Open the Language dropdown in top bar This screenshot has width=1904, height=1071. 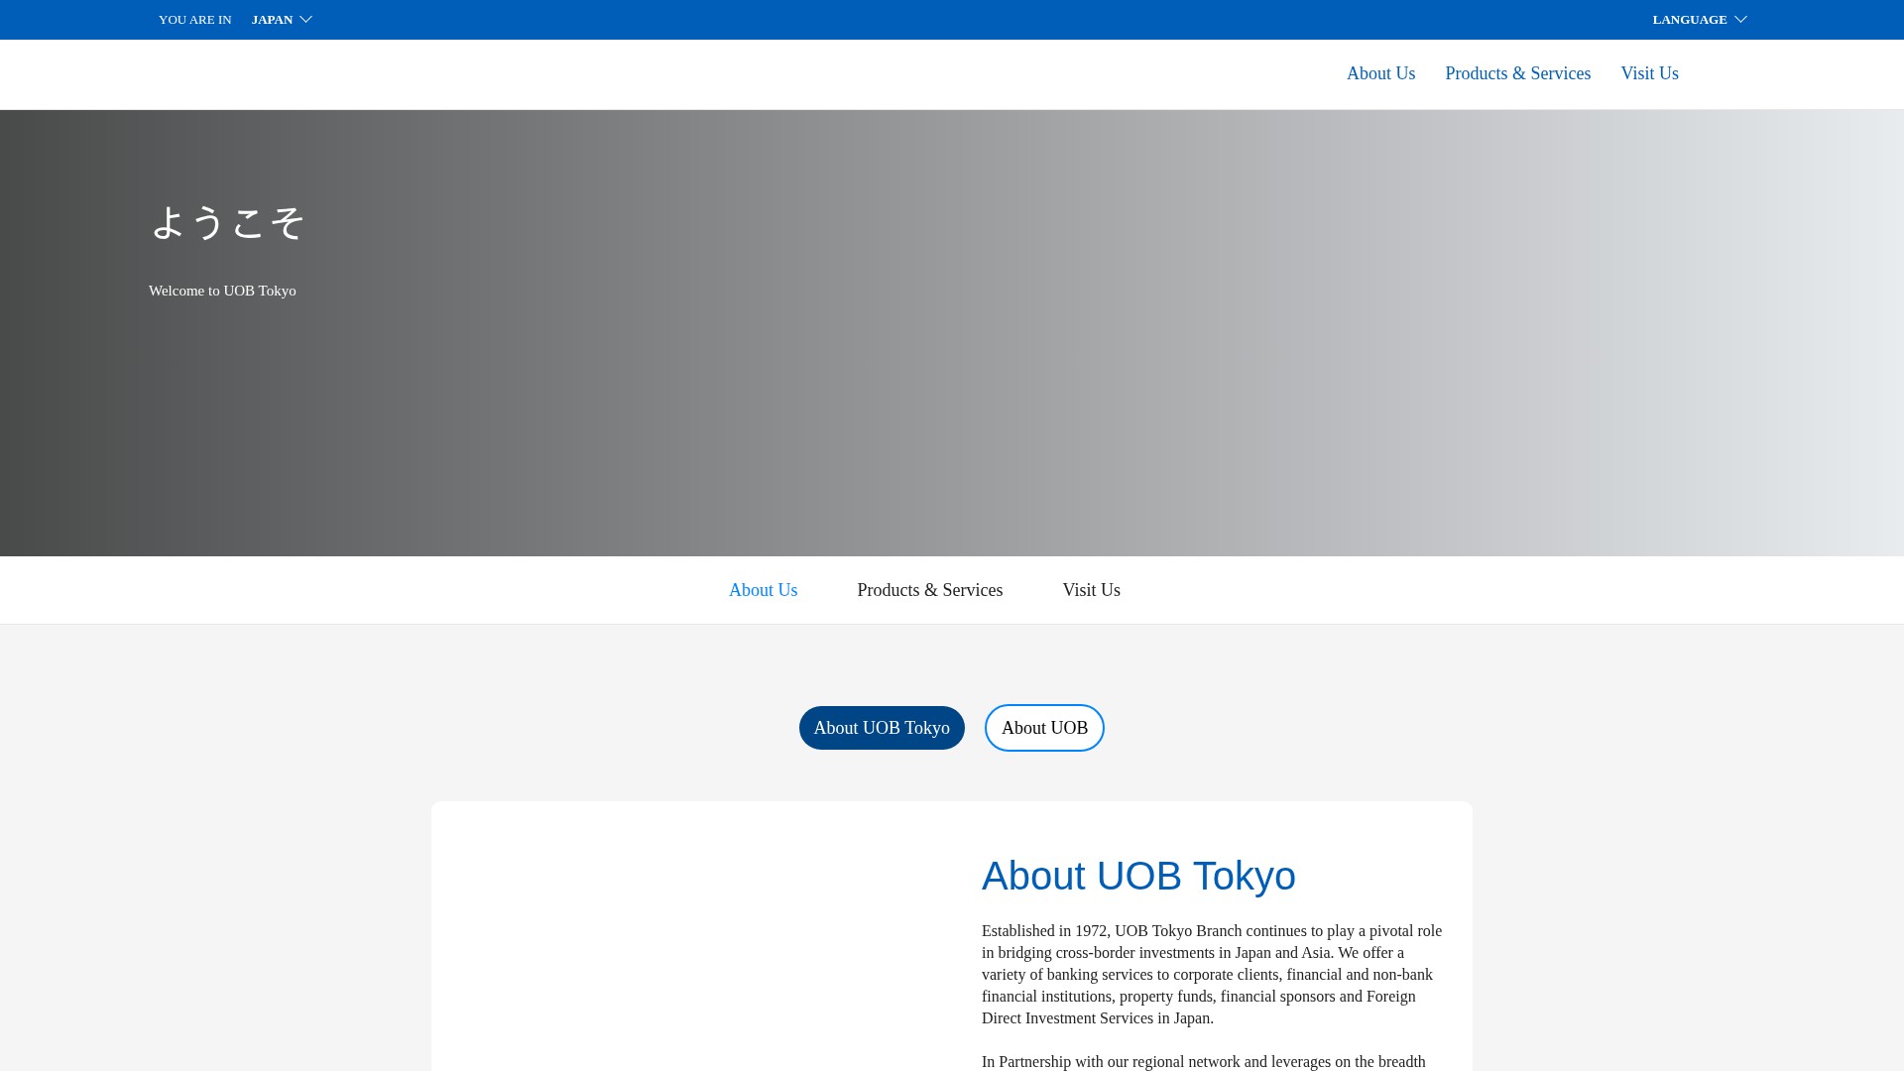pos(1700,20)
